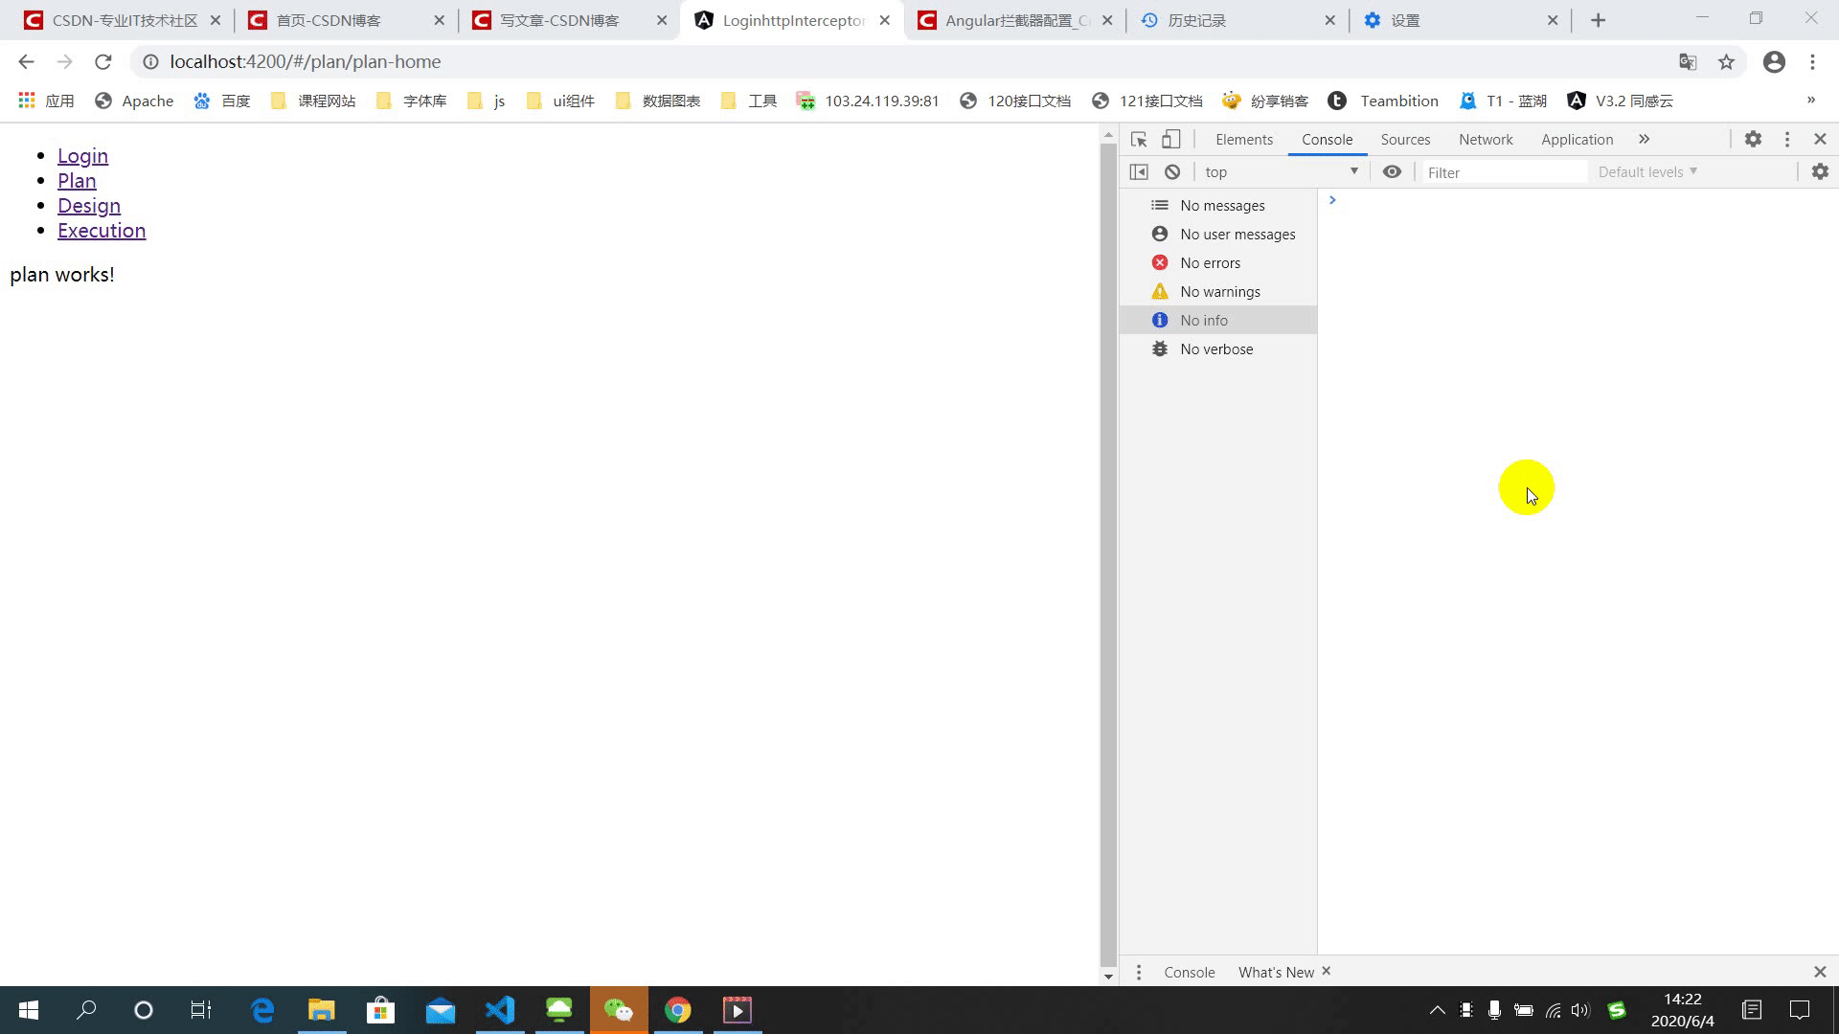
Task: Click the Elements panel tab
Action: click(x=1243, y=139)
